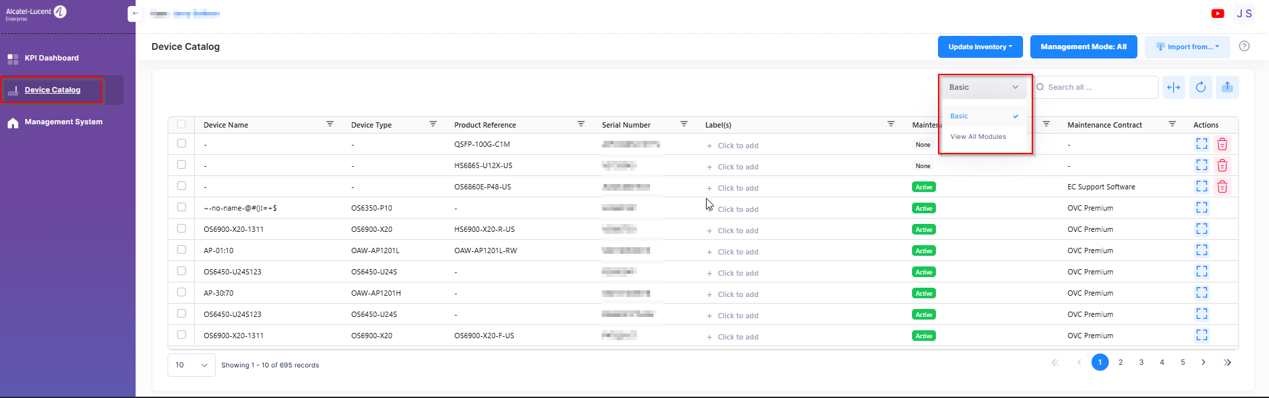The height and width of the screenshot is (398, 1269).
Task: Expand the Import from dropdown
Action: click(x=1187, y=47)
